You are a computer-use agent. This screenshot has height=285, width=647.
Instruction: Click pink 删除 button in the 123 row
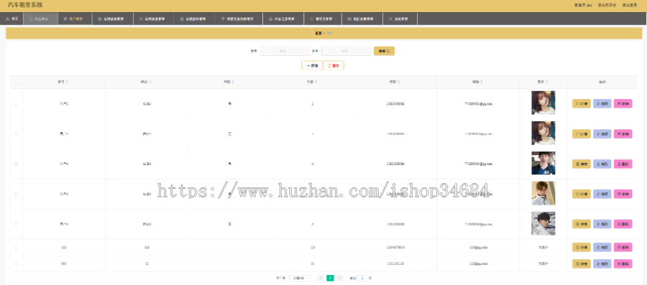click(623, 248)
